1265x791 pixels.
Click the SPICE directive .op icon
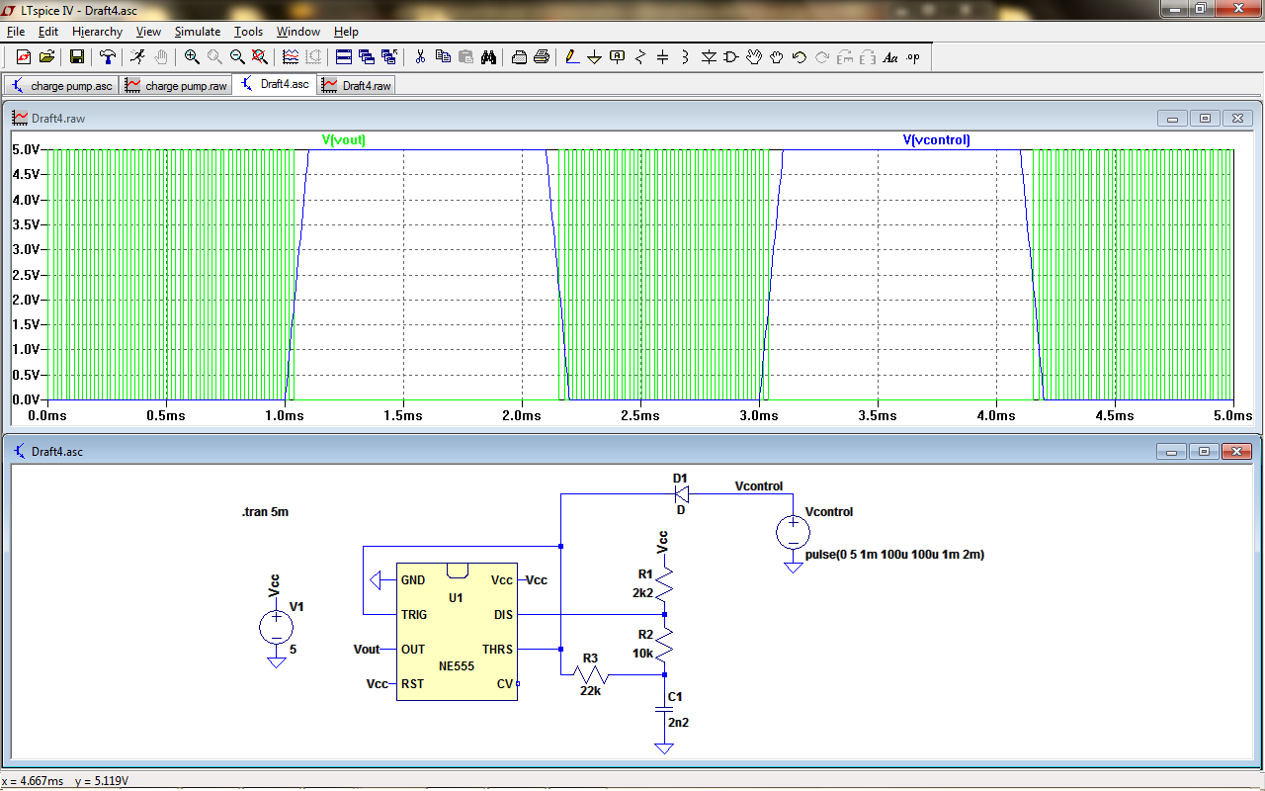pyautogui.click(x=913, y=57)
